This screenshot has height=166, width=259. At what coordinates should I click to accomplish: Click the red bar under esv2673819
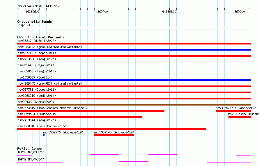click(91, 111)
